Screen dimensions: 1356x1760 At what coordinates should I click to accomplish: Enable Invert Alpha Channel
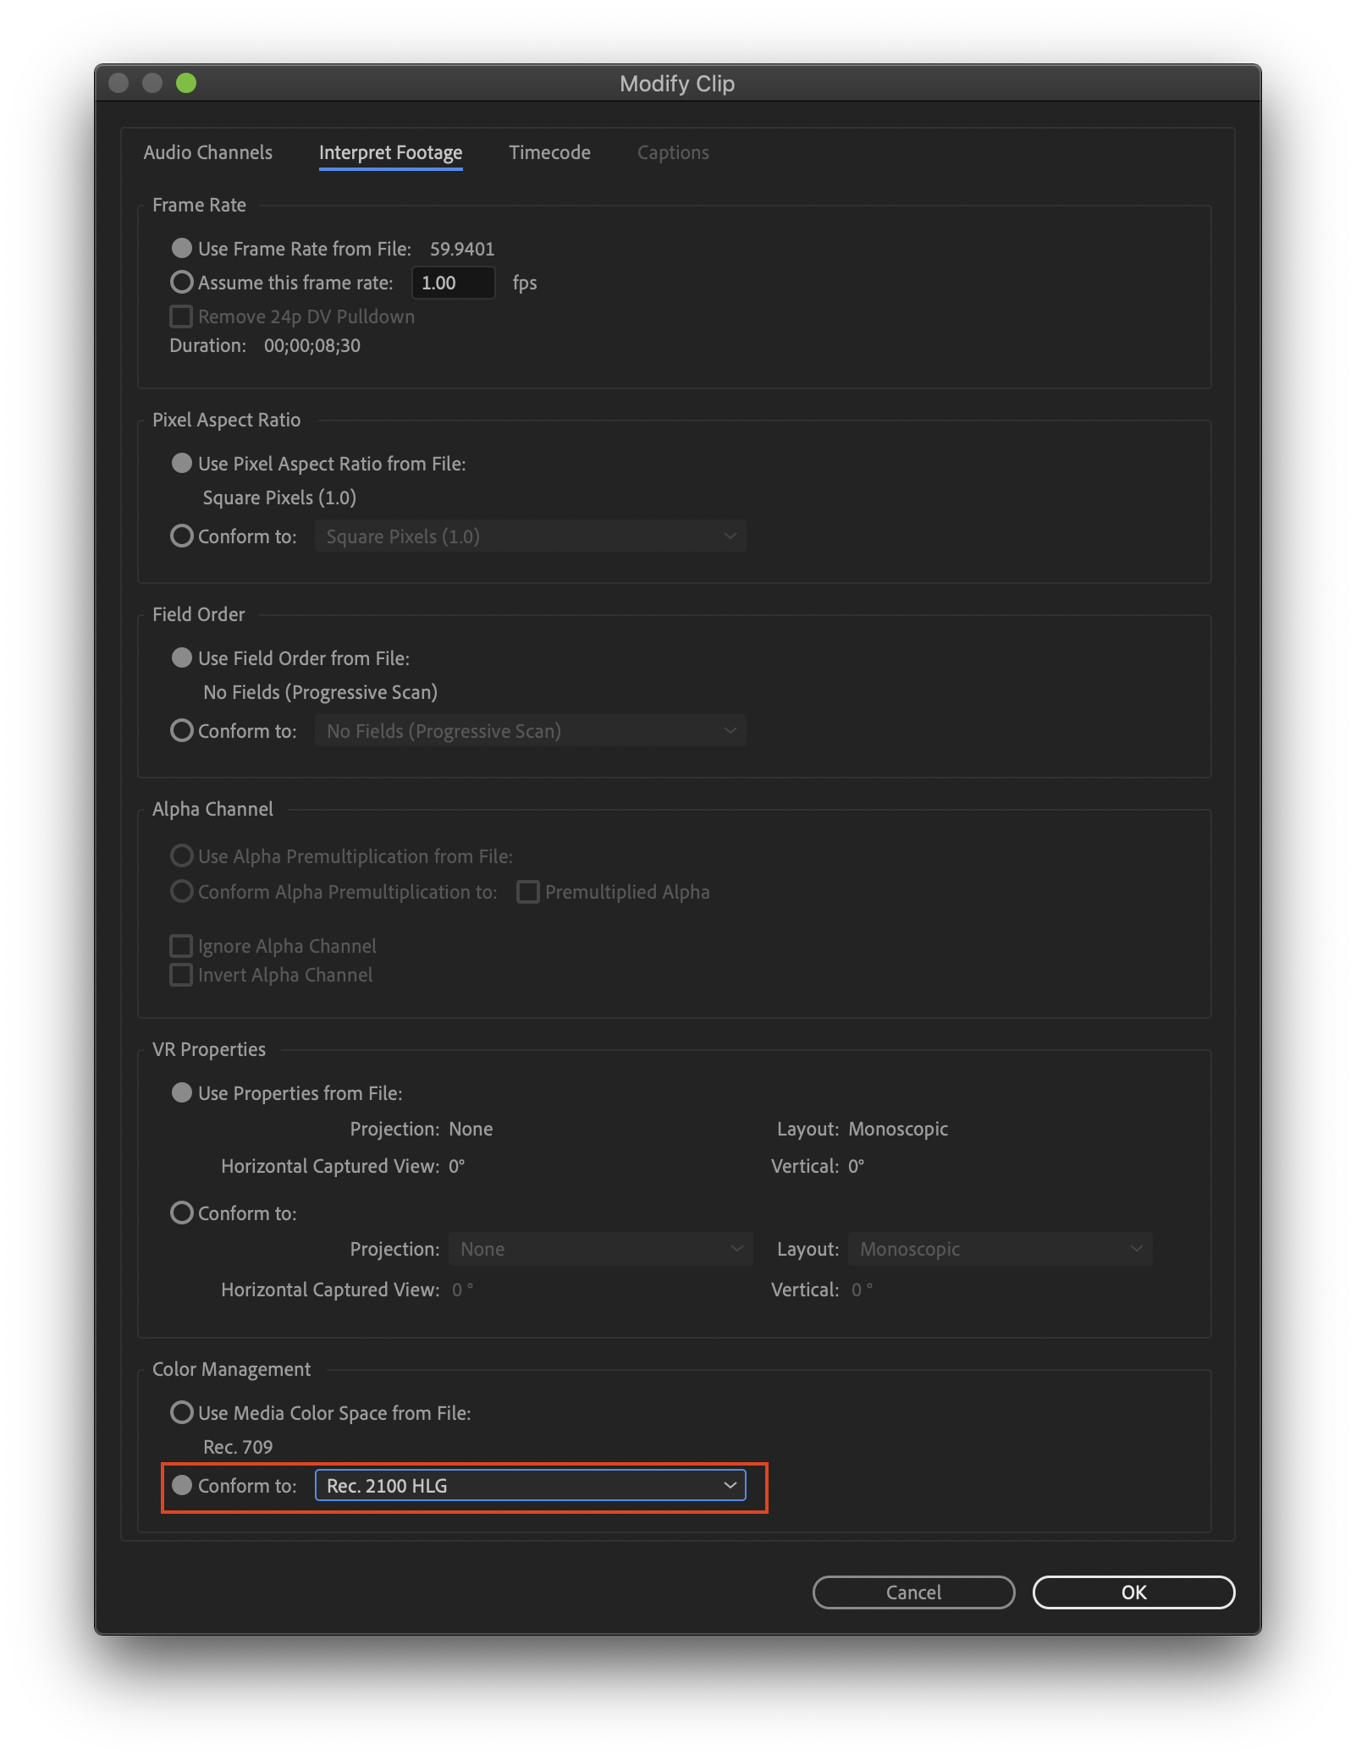point(180,974)
